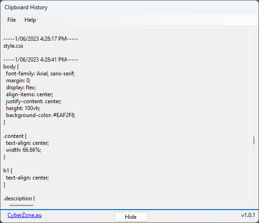The width and height of the screenshot is (259, 223).
Task: Click the Hide button
Action: tap(131, 217)
